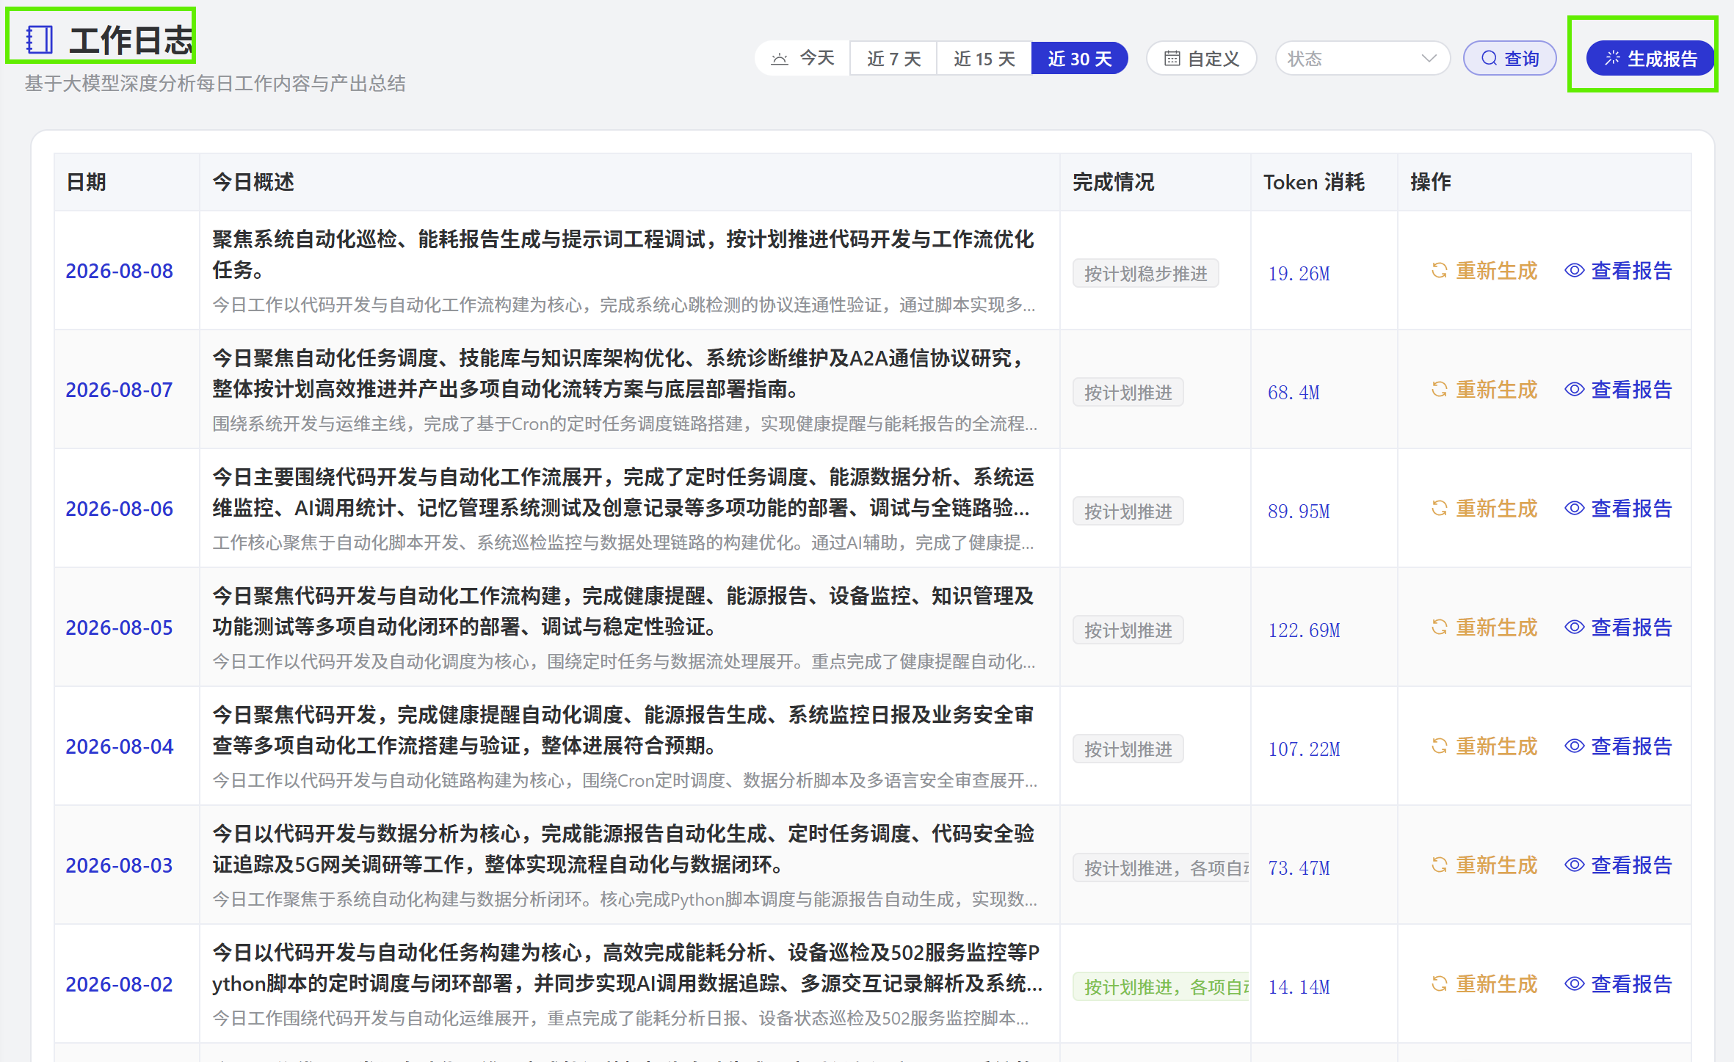Viewport: 1734px width, 1062px height.
Task: Click the calendar icon in 自定义
Action: point(1172,59)
